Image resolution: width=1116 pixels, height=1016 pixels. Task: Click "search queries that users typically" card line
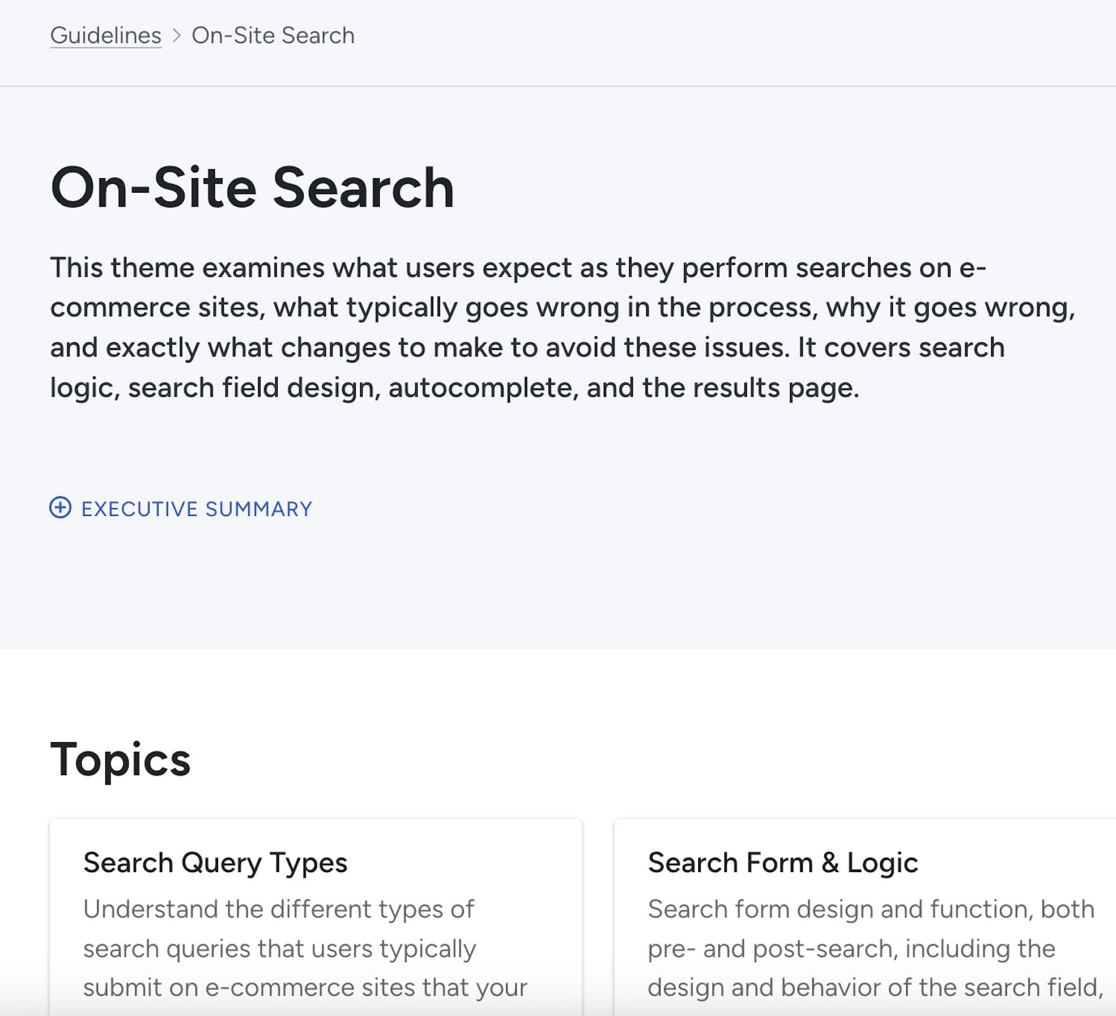point(279,949)
